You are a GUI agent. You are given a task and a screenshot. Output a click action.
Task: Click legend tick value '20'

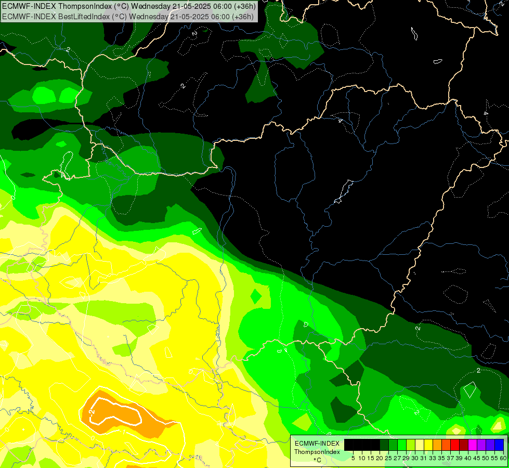pos(380,458)
